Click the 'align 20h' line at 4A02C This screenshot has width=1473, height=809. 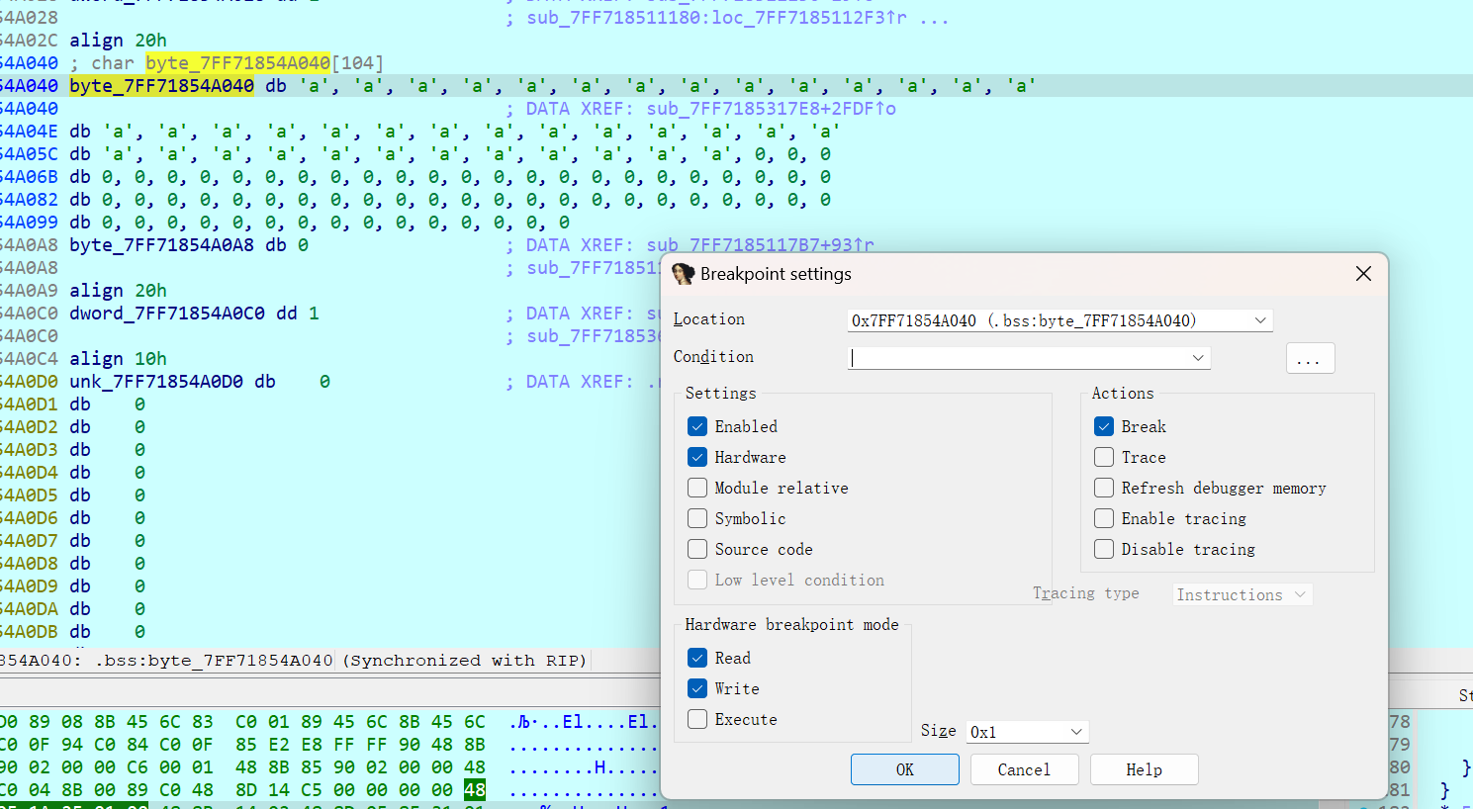pyautogui.click(x=118, y=41)
